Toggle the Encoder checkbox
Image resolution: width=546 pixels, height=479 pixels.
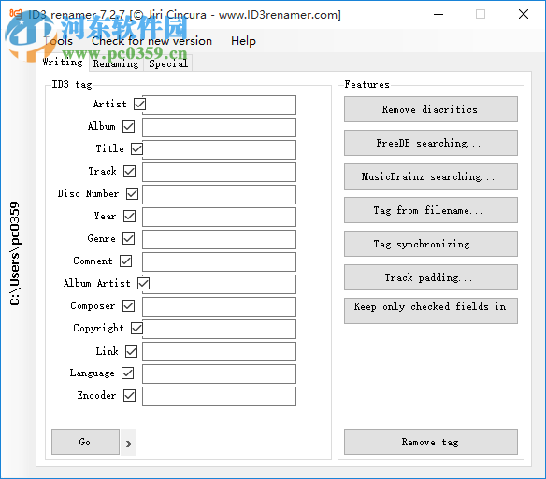[130, 396]
